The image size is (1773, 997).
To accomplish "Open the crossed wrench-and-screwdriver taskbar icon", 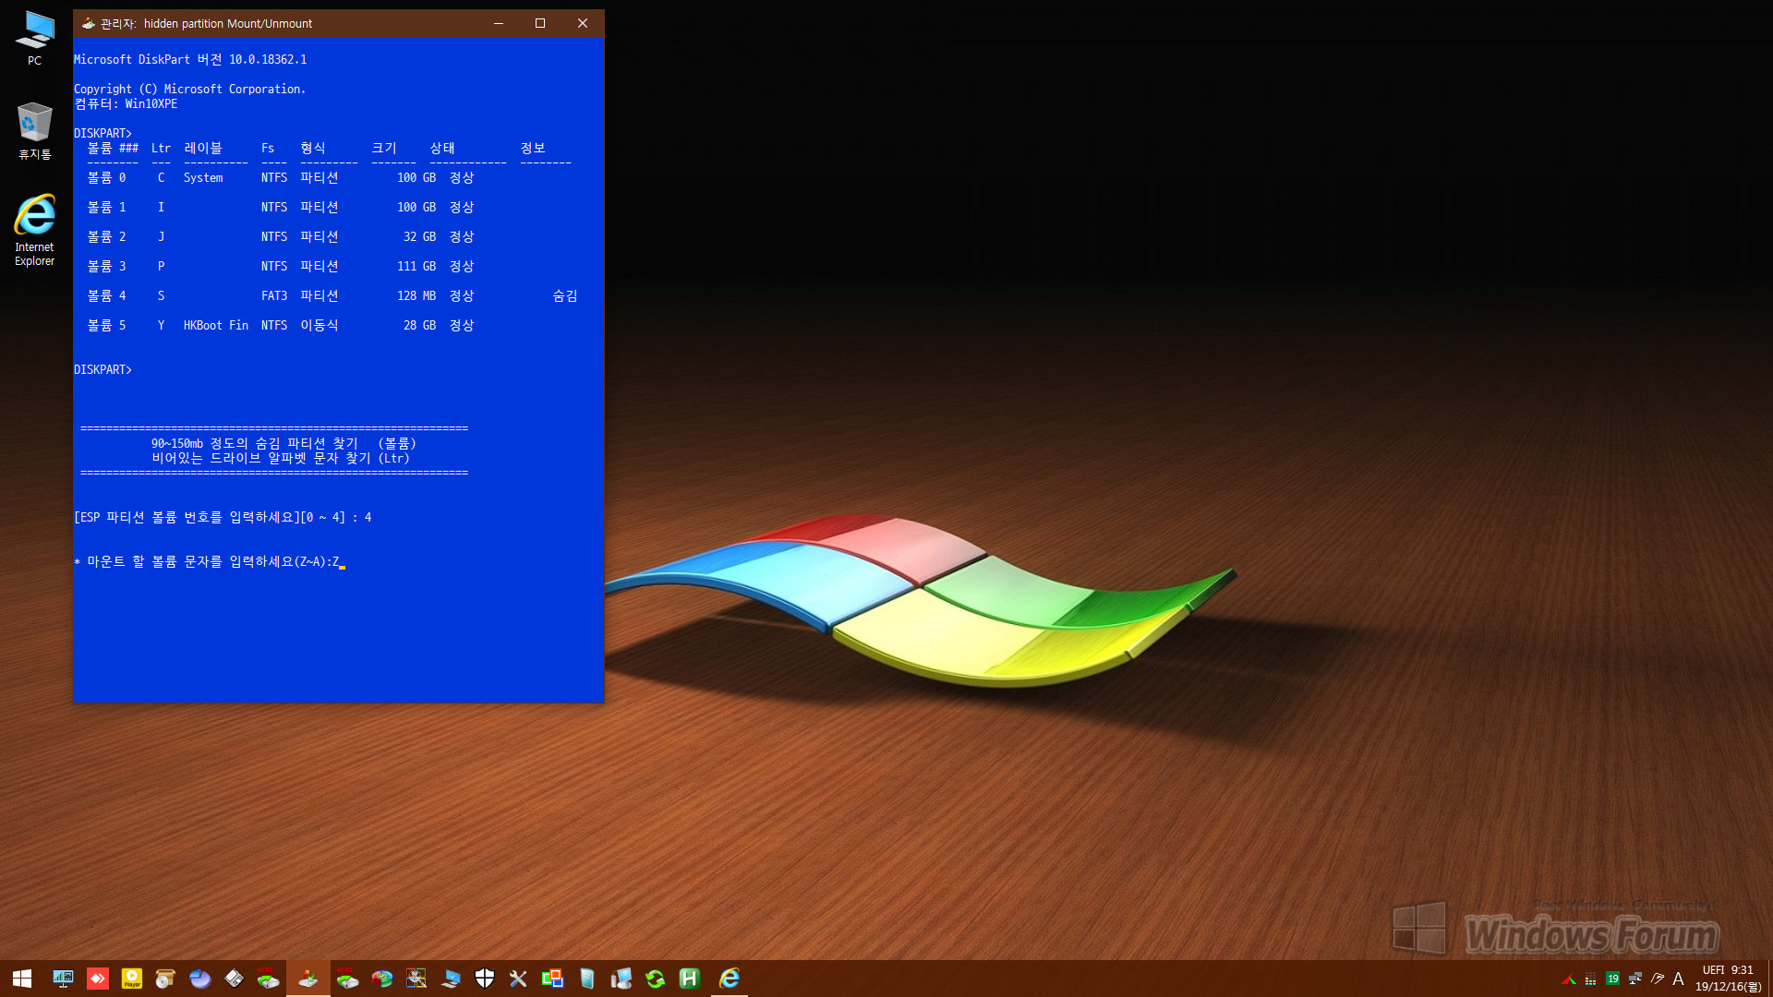I will pos(518,979).
